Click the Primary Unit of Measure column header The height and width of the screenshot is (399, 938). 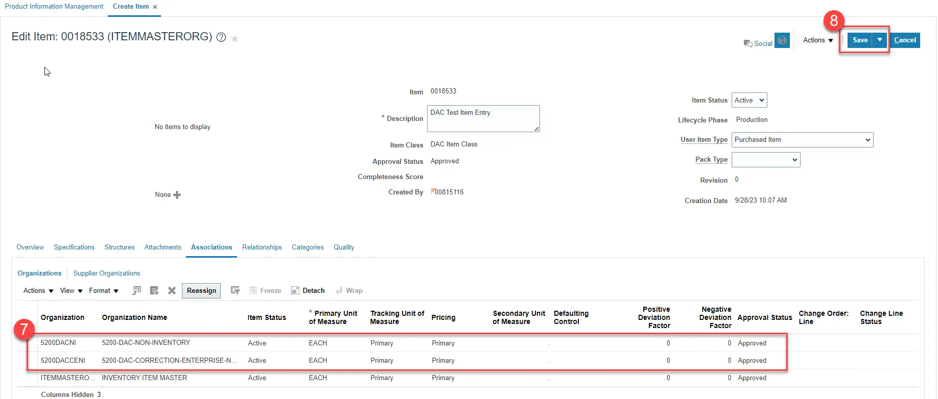tap(333, 317)
